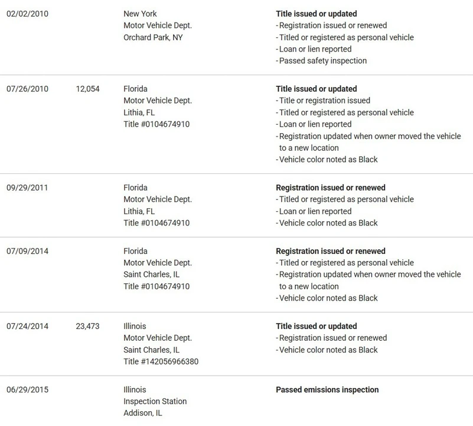This screenshot has width=473, height=426.
Task: Click Inspection Station under Illinois
Action: (155, 402)
